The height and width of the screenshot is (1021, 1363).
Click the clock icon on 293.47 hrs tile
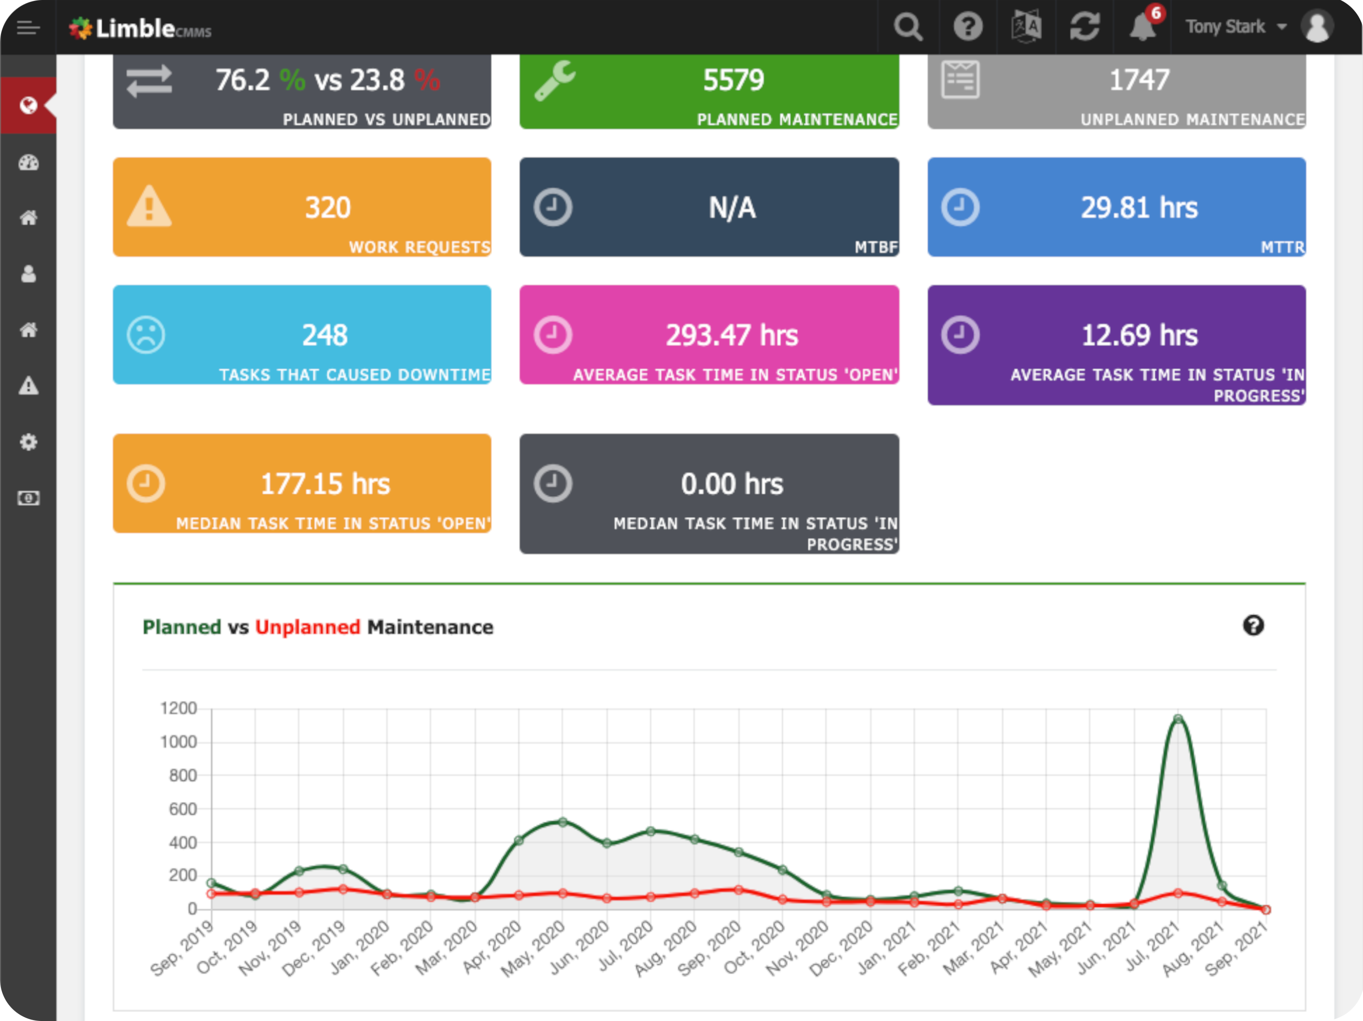coord(553,334)
